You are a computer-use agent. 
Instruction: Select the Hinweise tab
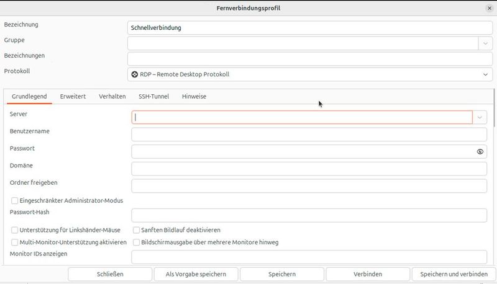tap(194, 97)
